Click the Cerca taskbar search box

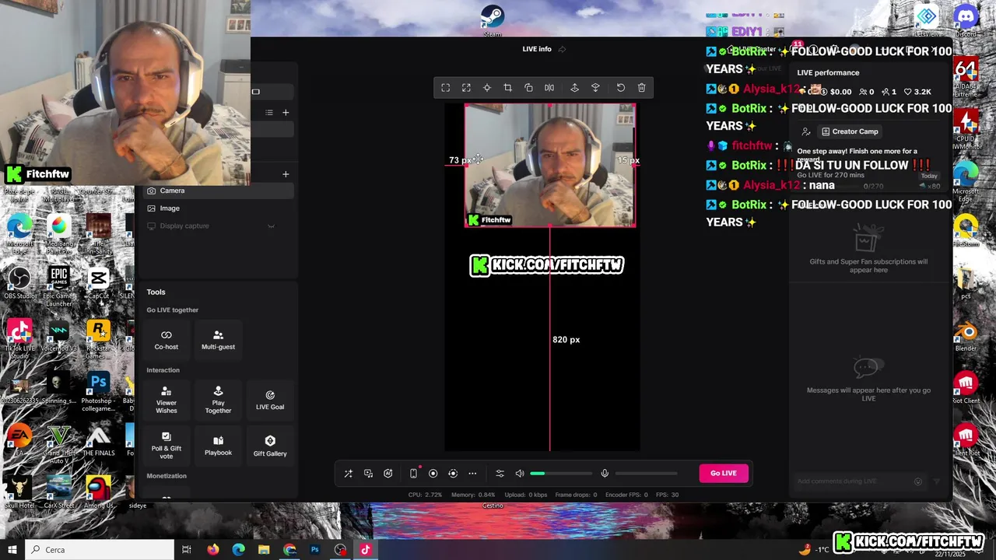tap(100, 550)
